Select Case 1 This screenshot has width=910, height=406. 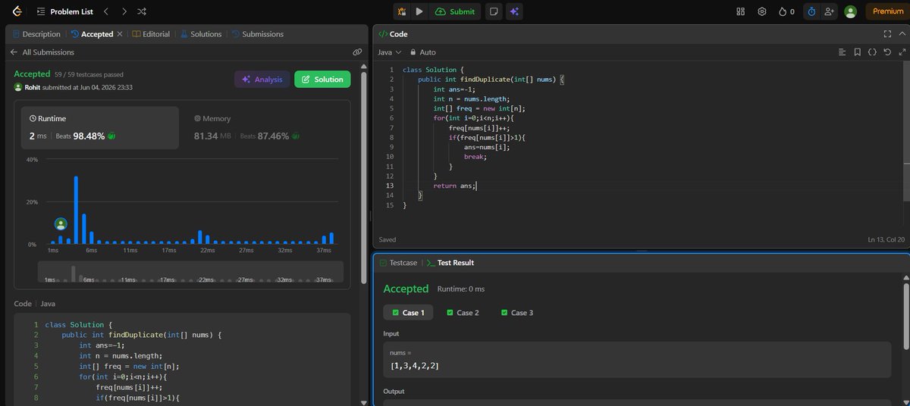tap(408, 312)
